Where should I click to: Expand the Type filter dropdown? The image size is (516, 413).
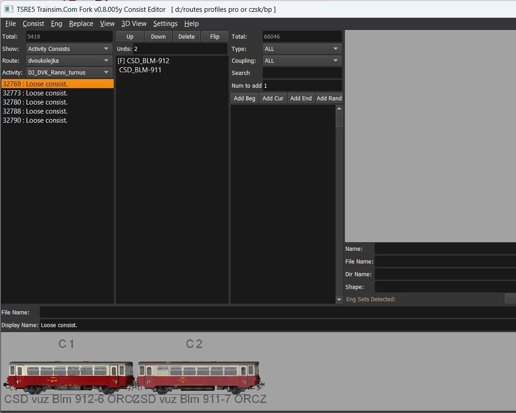point(302,49)
